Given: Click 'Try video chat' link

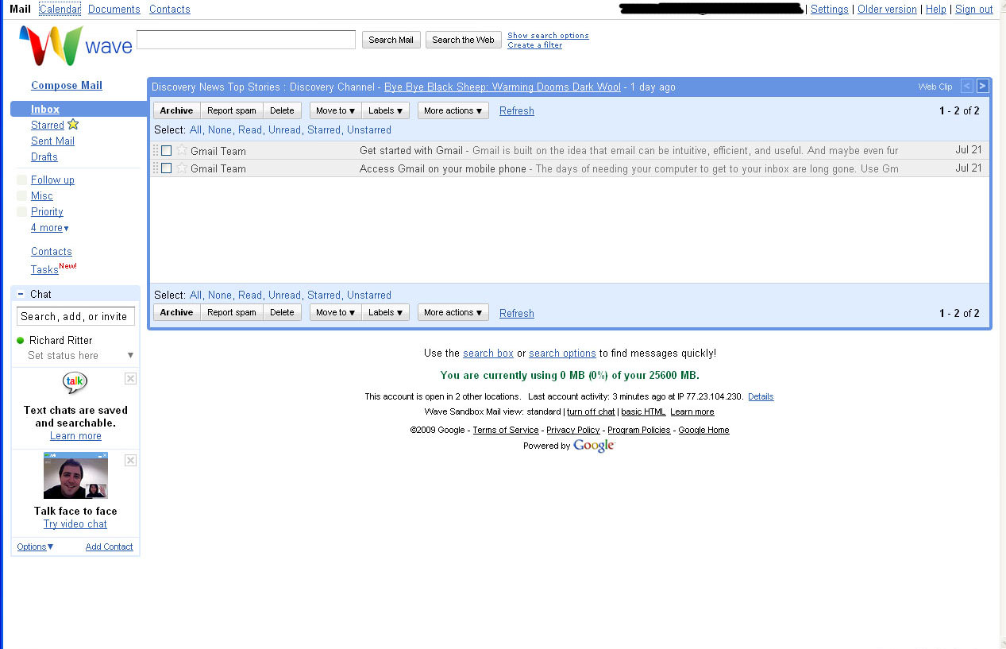Looking at the screenshot, I should [75, 524].
